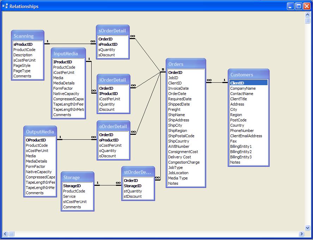
Task: Click the vertical scrollbar down arrow
Action: 307,228
